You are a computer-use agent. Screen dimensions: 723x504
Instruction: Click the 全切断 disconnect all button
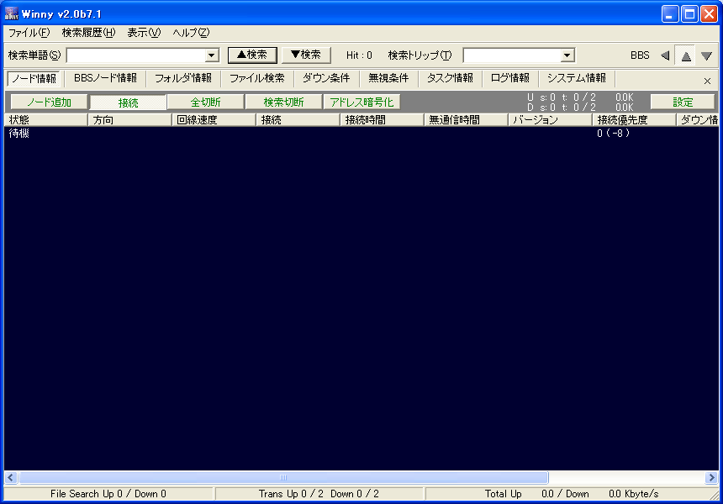tap(205, 102)
